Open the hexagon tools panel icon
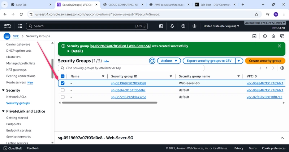The width and height of the screenshot is (289, 152). pyautogui.click(x=273, y=36)
